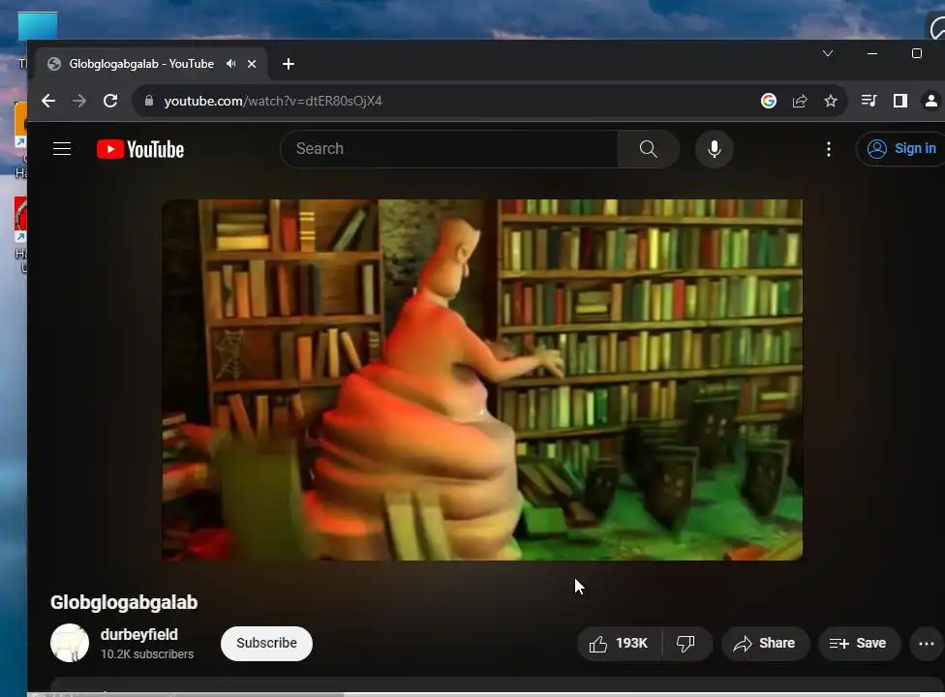Open Chrome profile avatar

[931, 101]
